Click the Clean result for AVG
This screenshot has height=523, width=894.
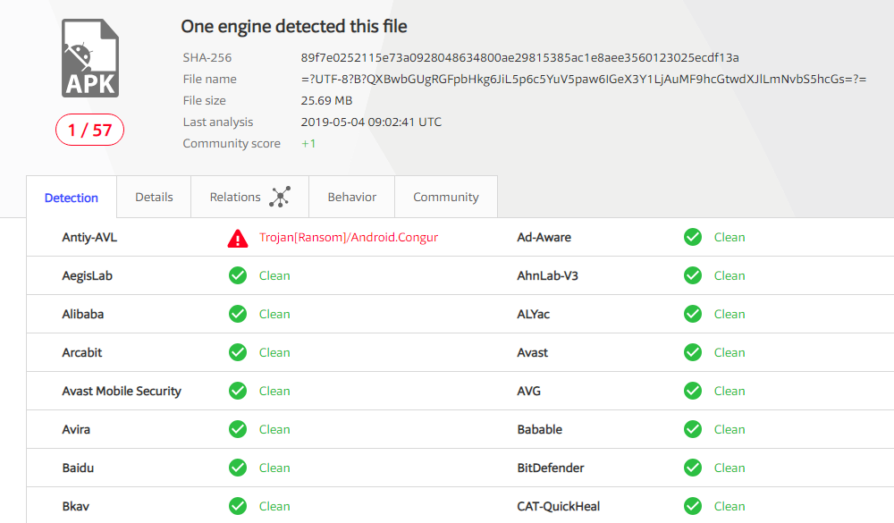tap(730, 391)
